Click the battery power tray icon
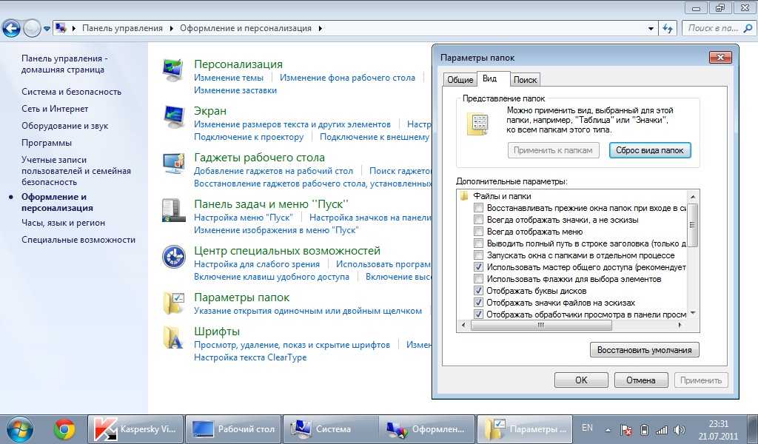Screen dimensions: 758x444 pos(644,429)
